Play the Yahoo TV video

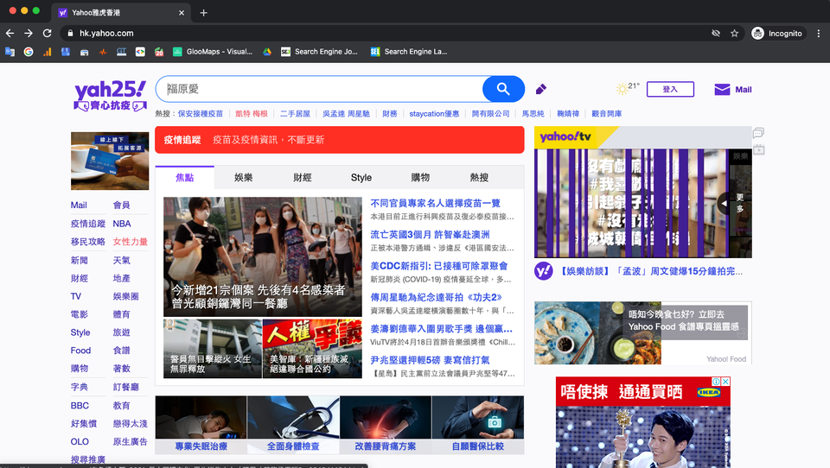coord(631,204)
